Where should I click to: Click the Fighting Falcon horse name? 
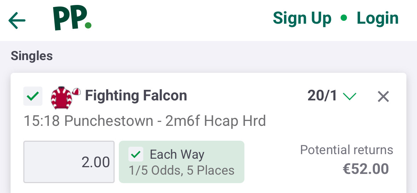click(x=136, y=96)
